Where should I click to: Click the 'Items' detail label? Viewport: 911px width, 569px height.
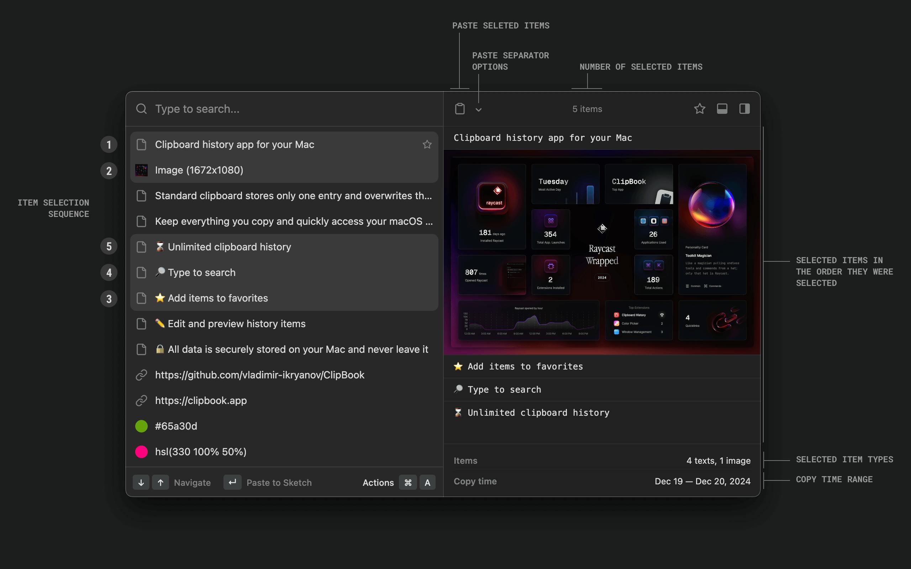point(465,461)
